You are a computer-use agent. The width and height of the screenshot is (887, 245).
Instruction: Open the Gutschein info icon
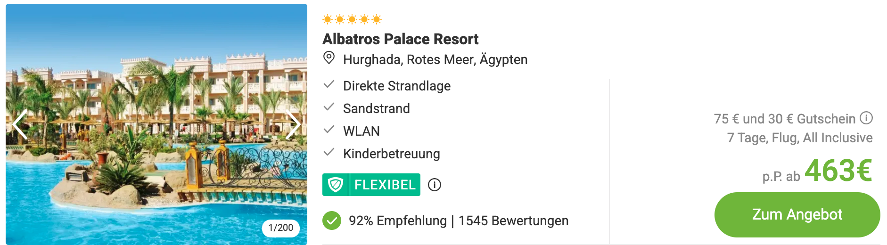tap(866, 118)
